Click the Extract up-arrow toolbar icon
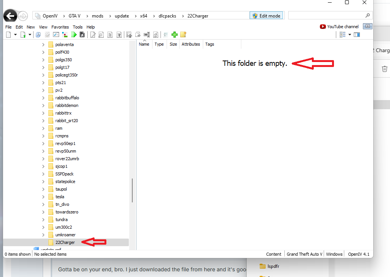 tap(129, 35)
